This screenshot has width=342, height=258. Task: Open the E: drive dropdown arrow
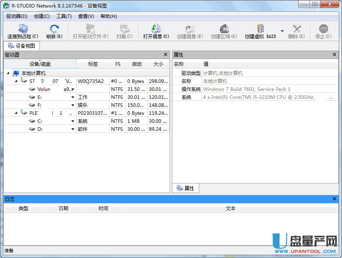pyautogui.click(x=73, y=97)
